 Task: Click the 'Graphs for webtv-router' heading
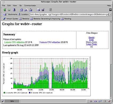pyautogui.click(x=22, y=24)
